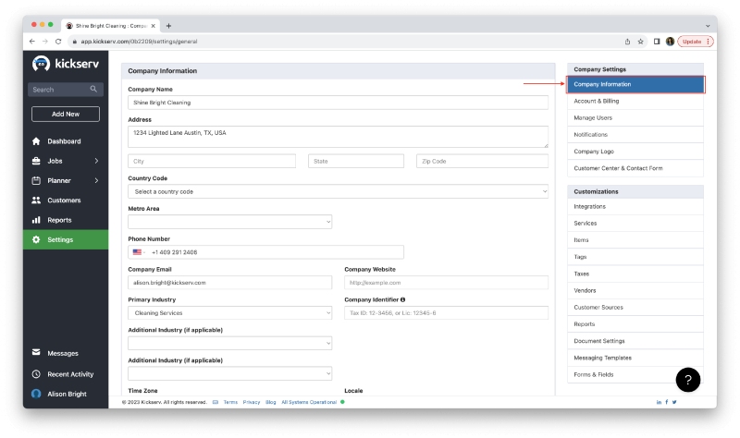This screenshot has height=438, width=740.
Task: Click the State field
Action: [356, 161]
